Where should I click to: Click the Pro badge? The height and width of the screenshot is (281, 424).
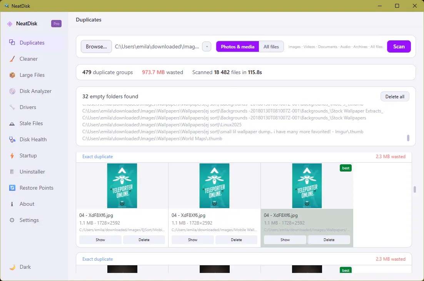coord(56,24)
